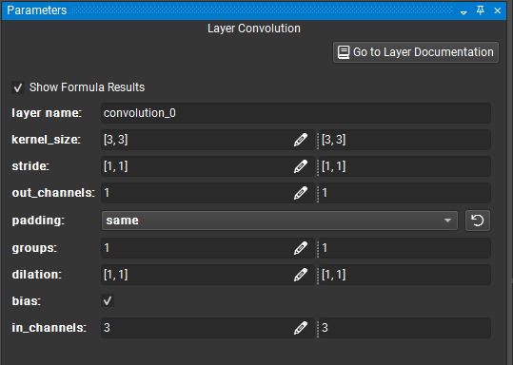The width and height of the screenshot is (513, 365).
Task: Click the book icon on documentation button
Action: click(x=344, y=52)
